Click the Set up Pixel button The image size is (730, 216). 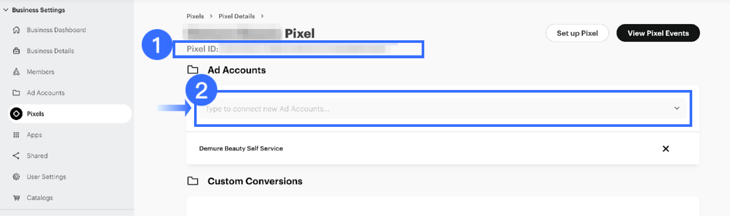[577, 33]
